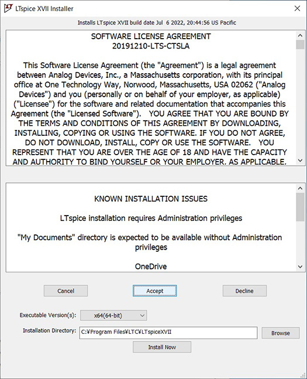Click the Administration privileges requirement line
The width and height of the screenshot is (307, 379).
point(151,218)
